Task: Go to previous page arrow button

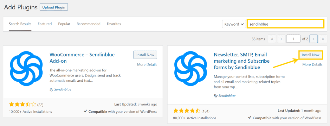Action: point(281,39)
